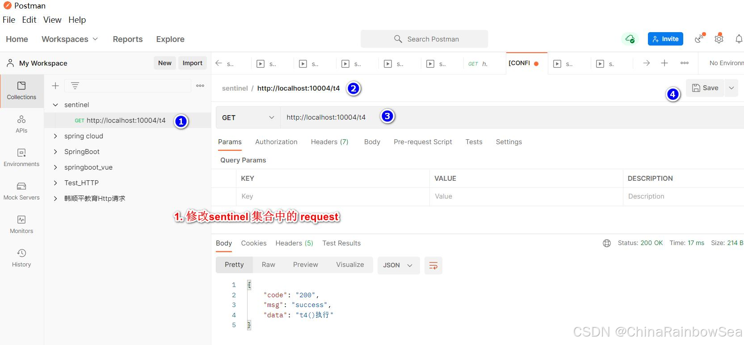Select the Visualize response view

point(350,265)
